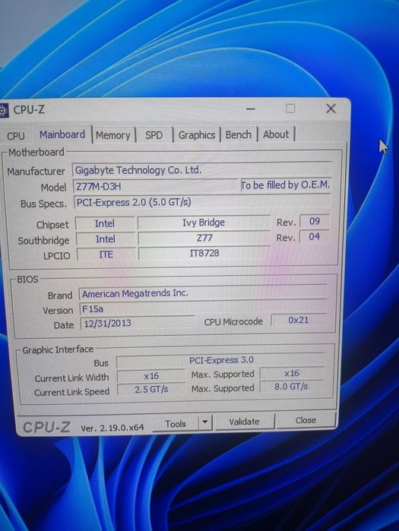Click the LPCIO vendor ITE field

click(x=106, y=254)
